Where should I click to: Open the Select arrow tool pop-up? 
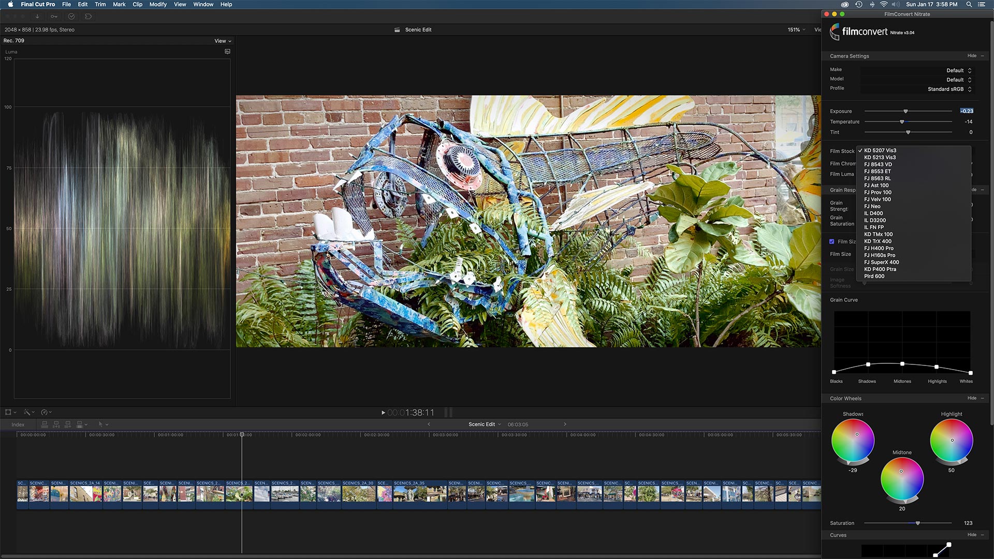point(103,424)
